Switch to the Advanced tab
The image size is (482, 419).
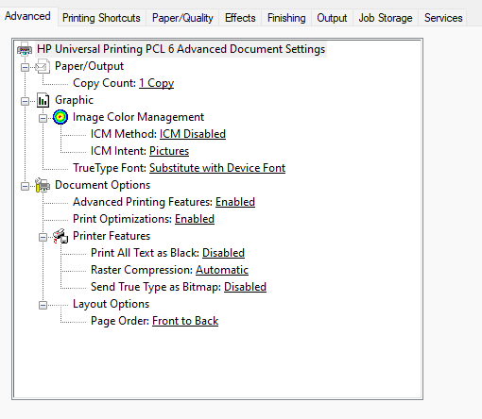click(x=27, y=16)
